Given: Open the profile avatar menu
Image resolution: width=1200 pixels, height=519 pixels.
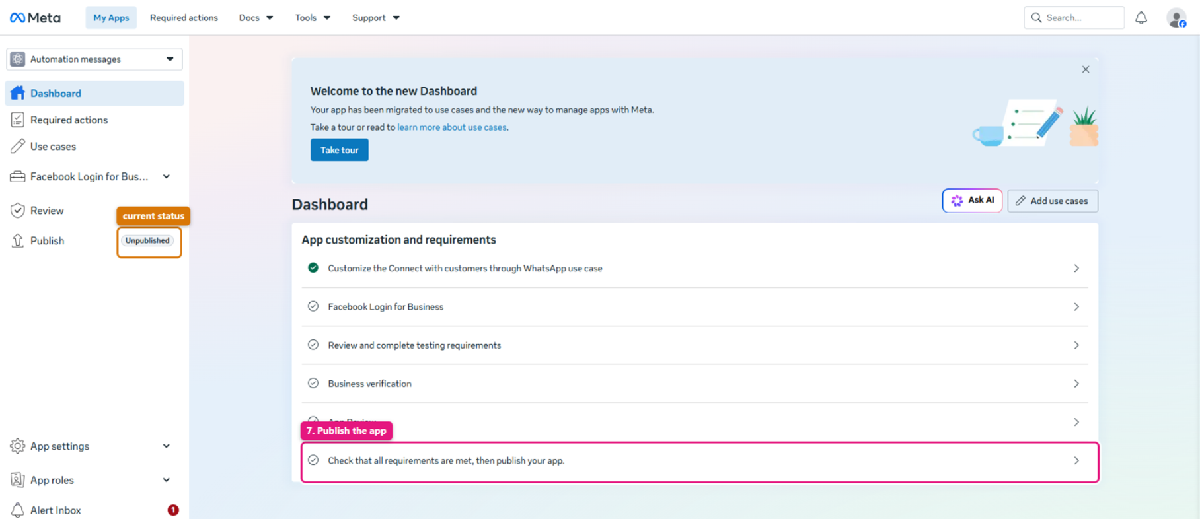Looking at the screenshot, I should click(x=1176, y=18).
